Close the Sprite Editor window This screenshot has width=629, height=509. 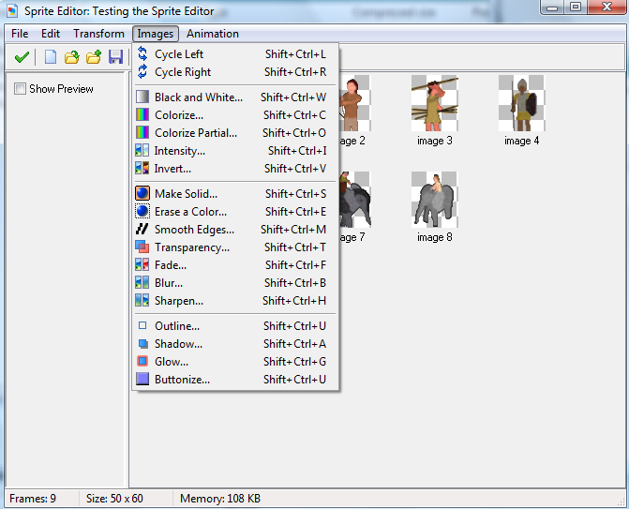(606, 7)
